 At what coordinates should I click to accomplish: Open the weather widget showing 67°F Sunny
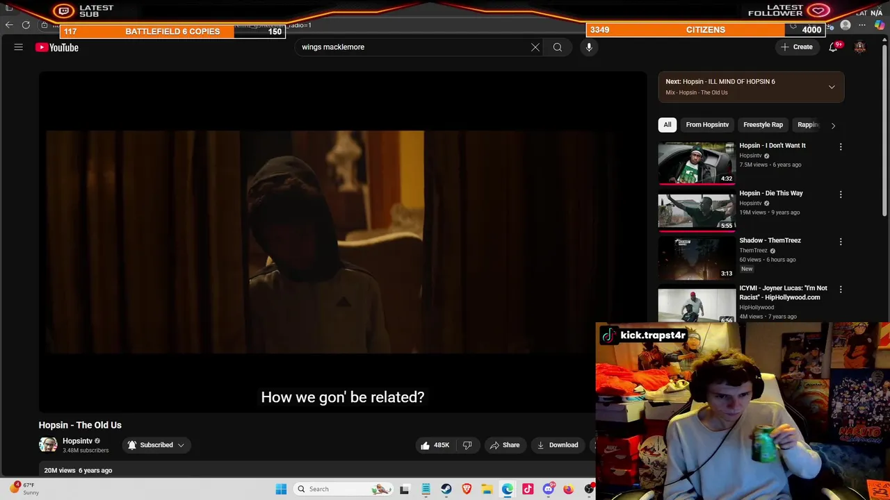(25, 489)
